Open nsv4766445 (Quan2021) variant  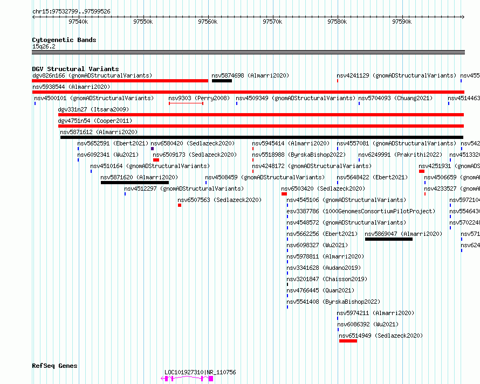click(x=320, y=290)
